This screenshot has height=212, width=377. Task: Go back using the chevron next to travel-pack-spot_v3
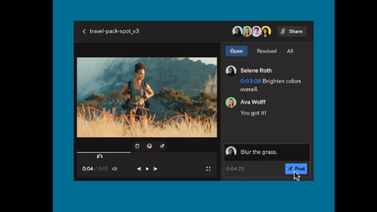84,31
